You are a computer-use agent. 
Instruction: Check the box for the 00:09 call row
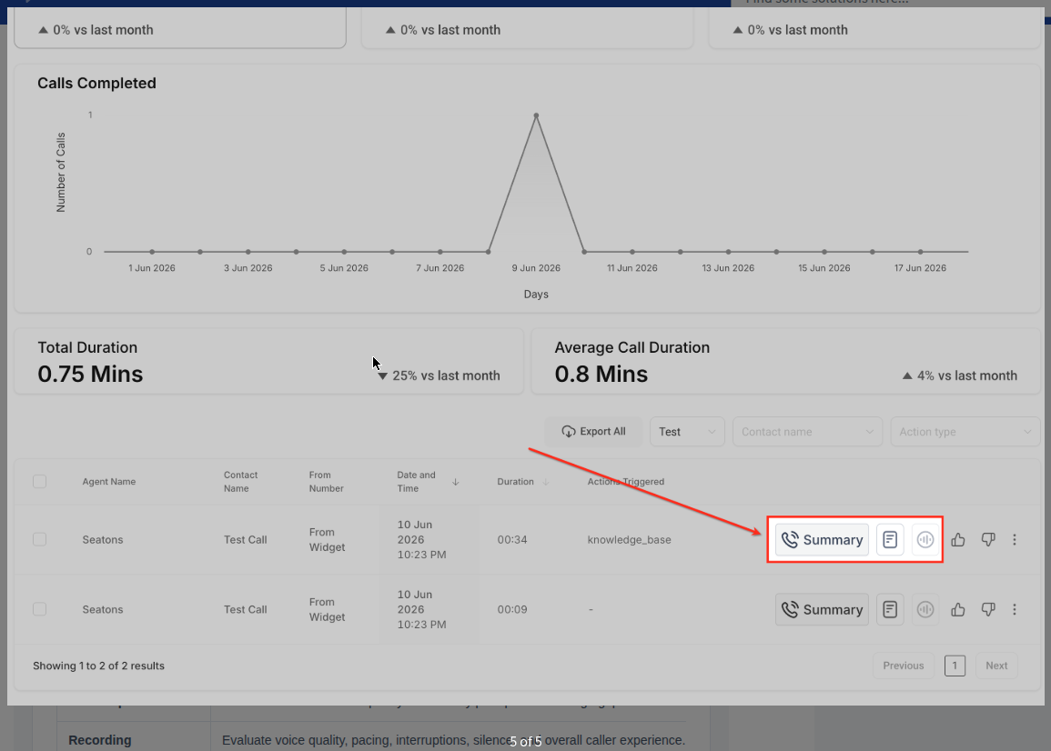pos(39,609)
